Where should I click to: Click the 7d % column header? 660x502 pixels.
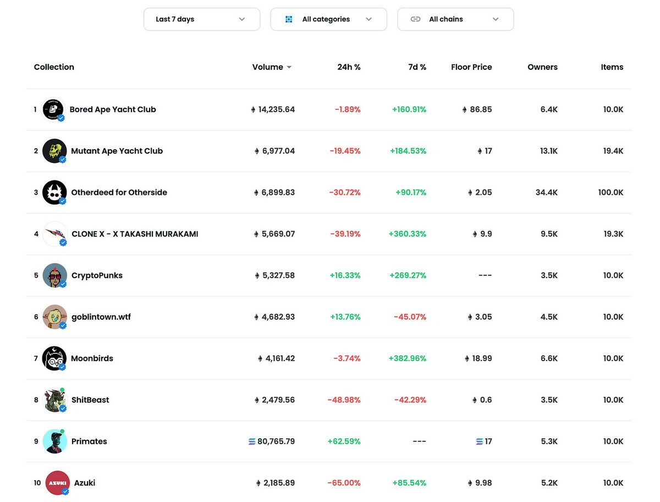point(417,67)
